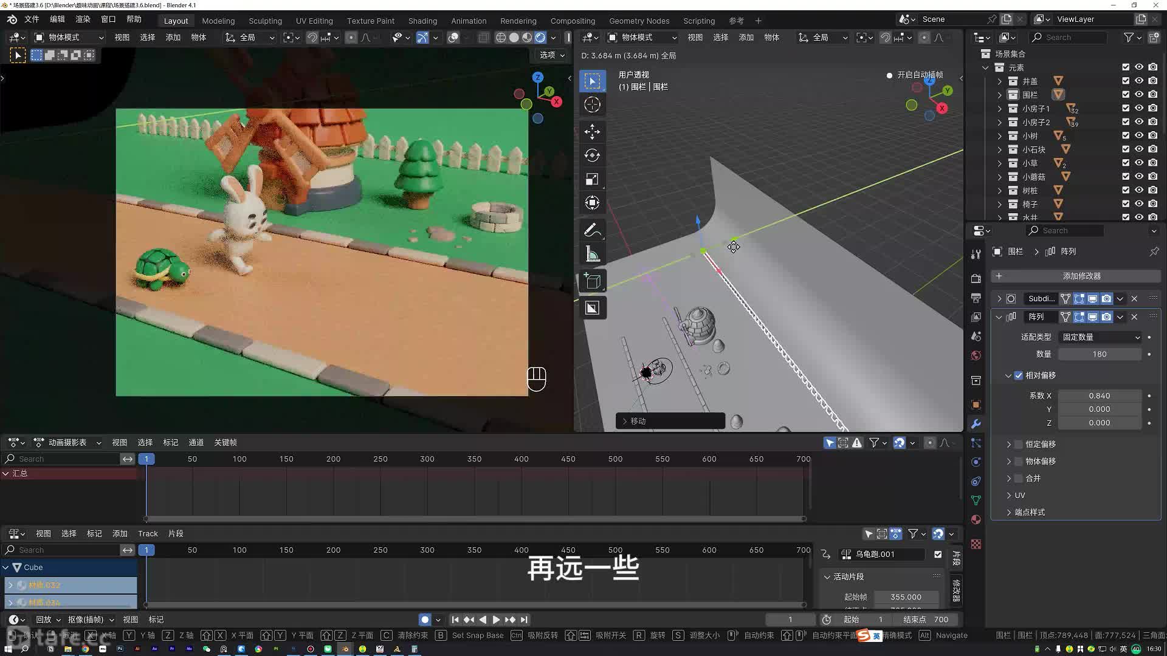Viewport: 1167px width, 656px height.
Task: Open the Texture properties checker tab
Action: coord(976,544)
